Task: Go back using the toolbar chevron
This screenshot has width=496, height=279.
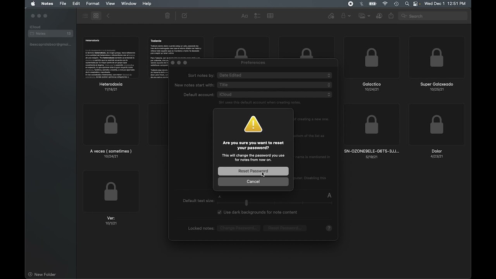Action: click(x=108, y=16)
